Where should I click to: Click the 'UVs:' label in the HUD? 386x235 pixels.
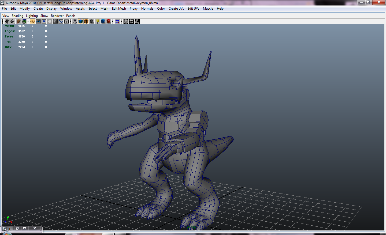[8, 47]
